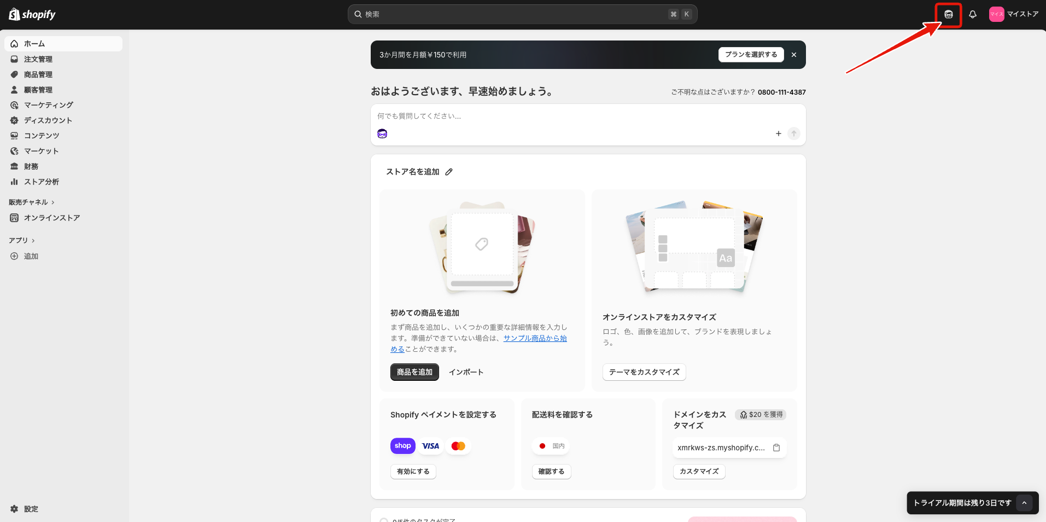Open 顧客管理 in the sidebar

tap(38, 90)
